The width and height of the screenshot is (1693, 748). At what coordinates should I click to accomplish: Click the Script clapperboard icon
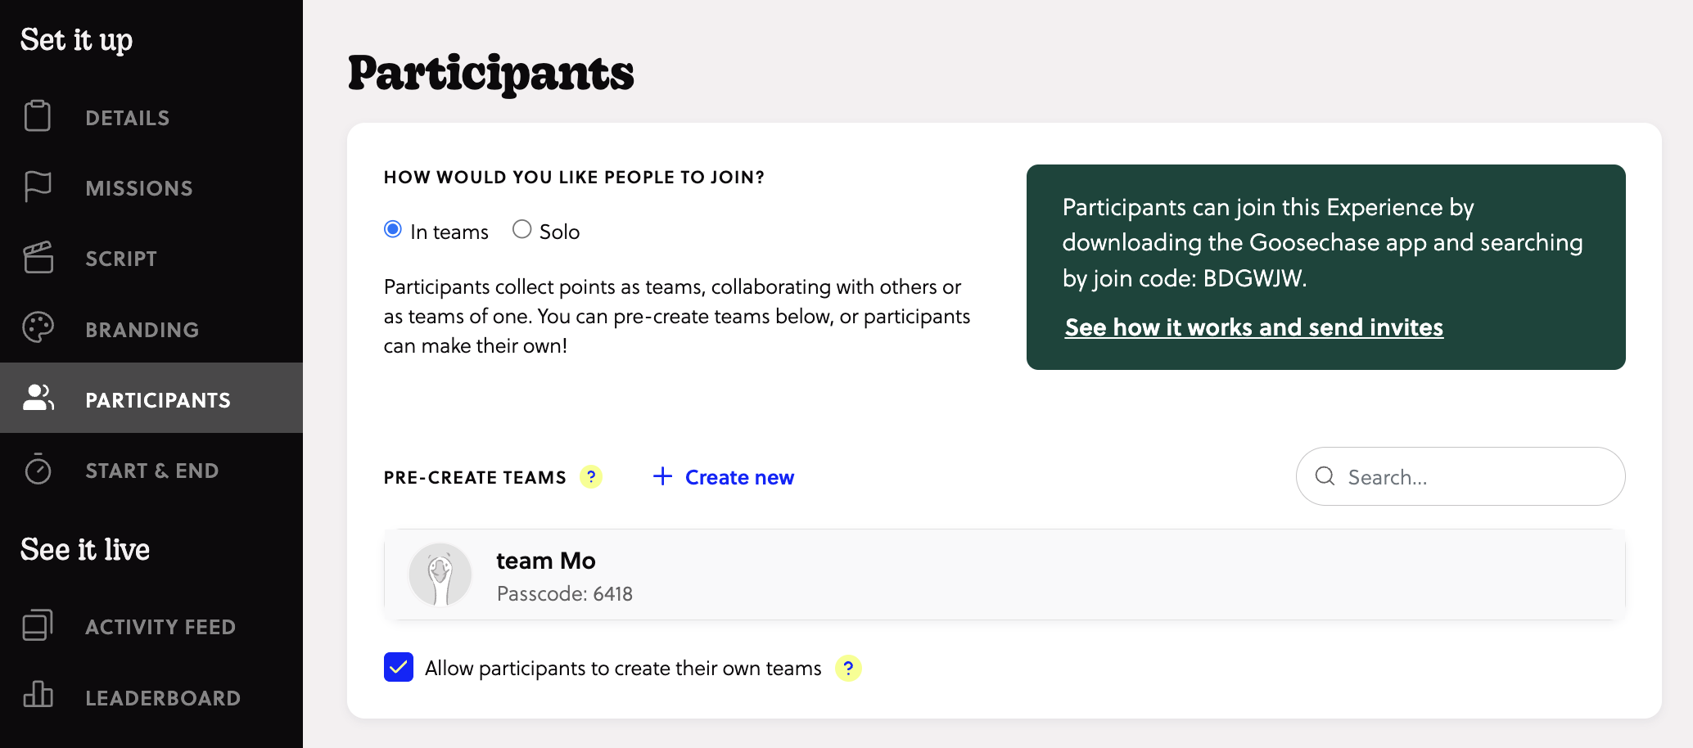(x=38, y=258)
